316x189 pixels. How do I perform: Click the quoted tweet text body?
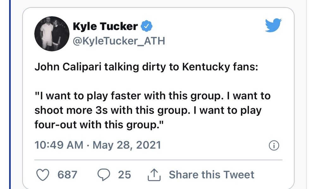pyautogui.click(x=153, y=110)
